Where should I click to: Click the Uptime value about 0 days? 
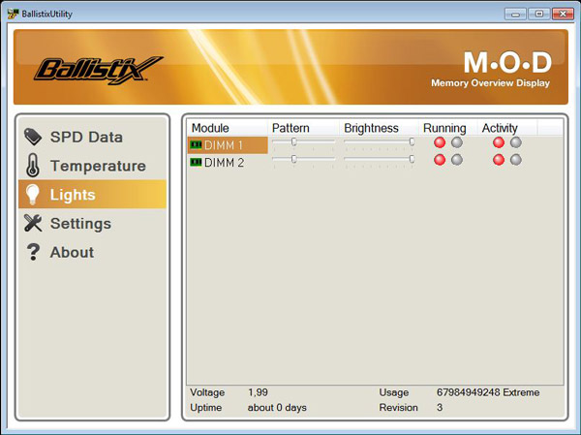tap(277, 408)
